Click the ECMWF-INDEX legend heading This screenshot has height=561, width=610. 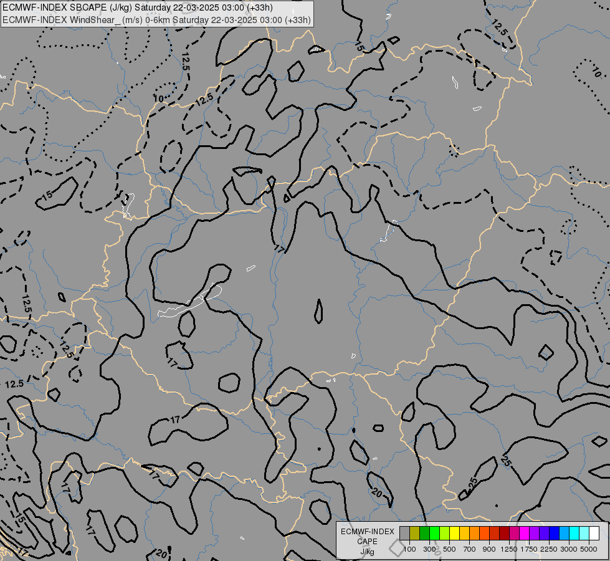point(367,532)
